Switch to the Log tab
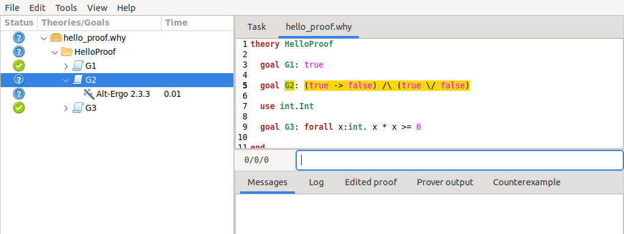 pos(316,182)
